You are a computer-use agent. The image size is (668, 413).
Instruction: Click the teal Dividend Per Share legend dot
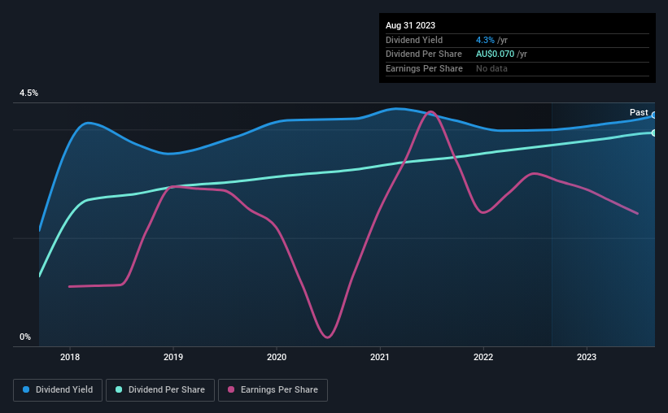pos(119,389)
